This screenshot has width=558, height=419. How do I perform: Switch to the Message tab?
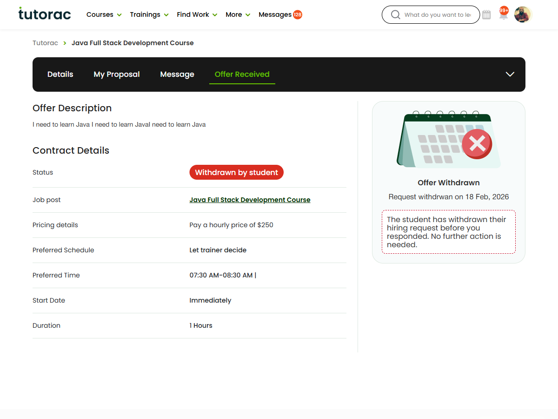tap(177, 74)
